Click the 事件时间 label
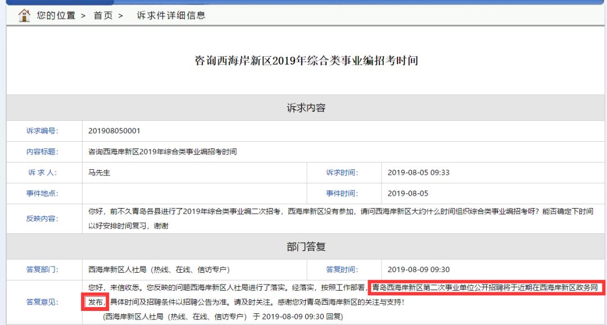Image resolution: width=607 pixels, height=325 pixels. (x=342, y=193)
